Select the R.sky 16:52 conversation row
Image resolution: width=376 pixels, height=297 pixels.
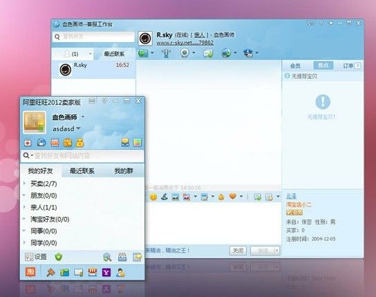(x=94, y=70)
